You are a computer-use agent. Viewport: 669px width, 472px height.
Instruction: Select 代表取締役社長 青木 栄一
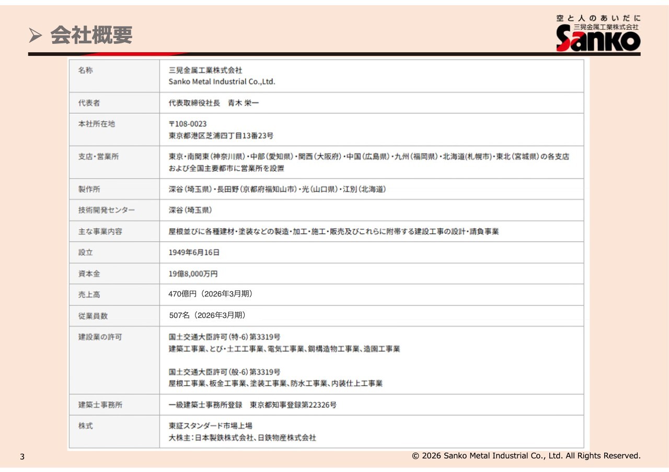coord(213,103)
